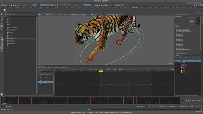This screenshot has height=114, width=203.
Task: Open the Shading menu in viewport panel
Action: coord(43,13)
